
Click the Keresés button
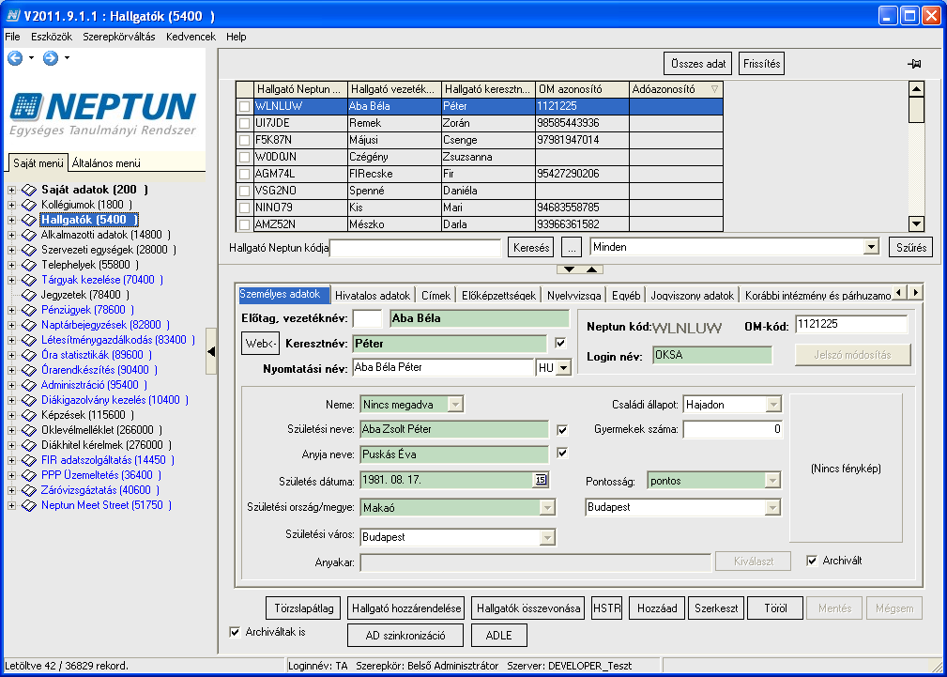(531, 248)
